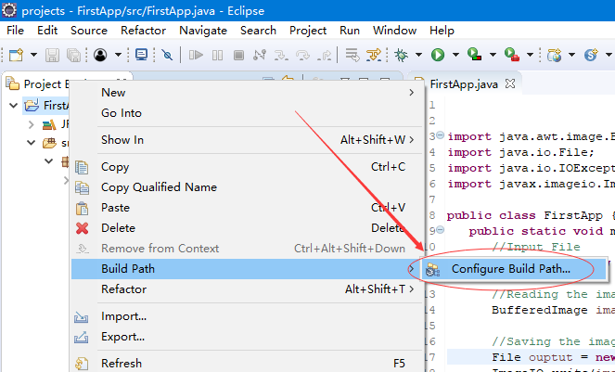615x372 pixels.
Task: Open the Navigate menu
Action: (x=202, y=31)
